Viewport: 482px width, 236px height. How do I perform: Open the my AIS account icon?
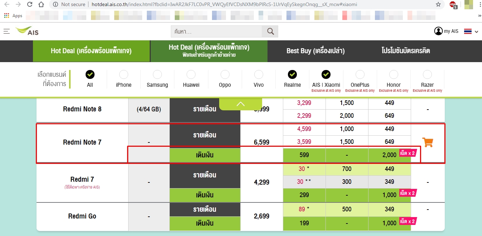pyautogui.click(x=438, y=31)
